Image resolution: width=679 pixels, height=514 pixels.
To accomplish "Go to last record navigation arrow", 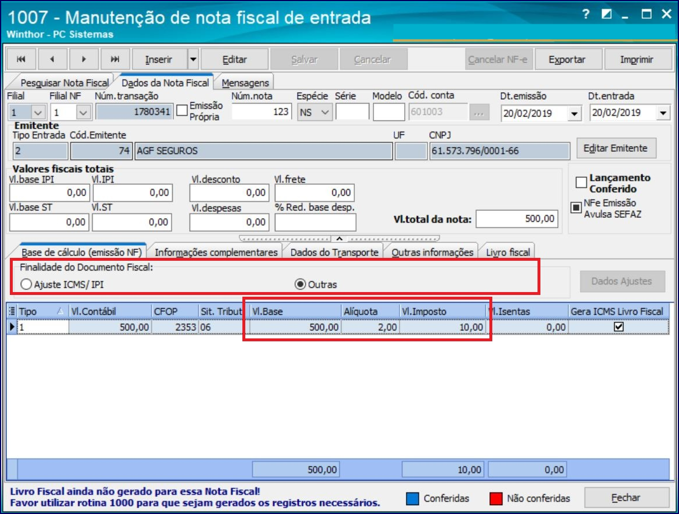I will (115, 59).
